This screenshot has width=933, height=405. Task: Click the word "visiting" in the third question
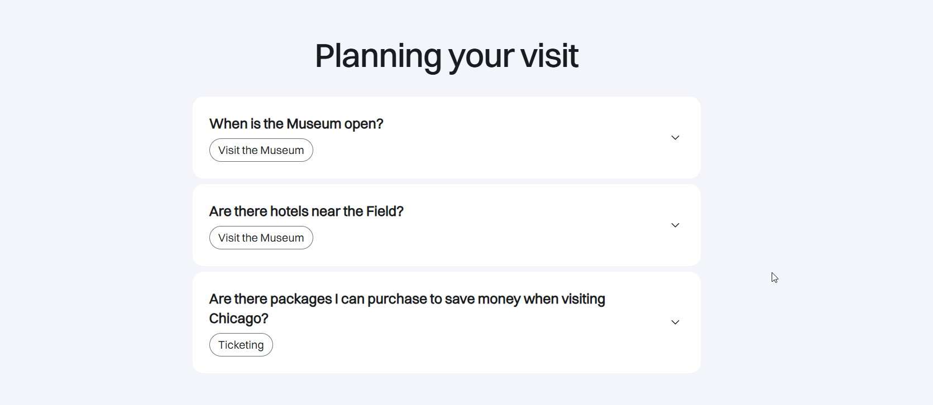coord(583,300)
